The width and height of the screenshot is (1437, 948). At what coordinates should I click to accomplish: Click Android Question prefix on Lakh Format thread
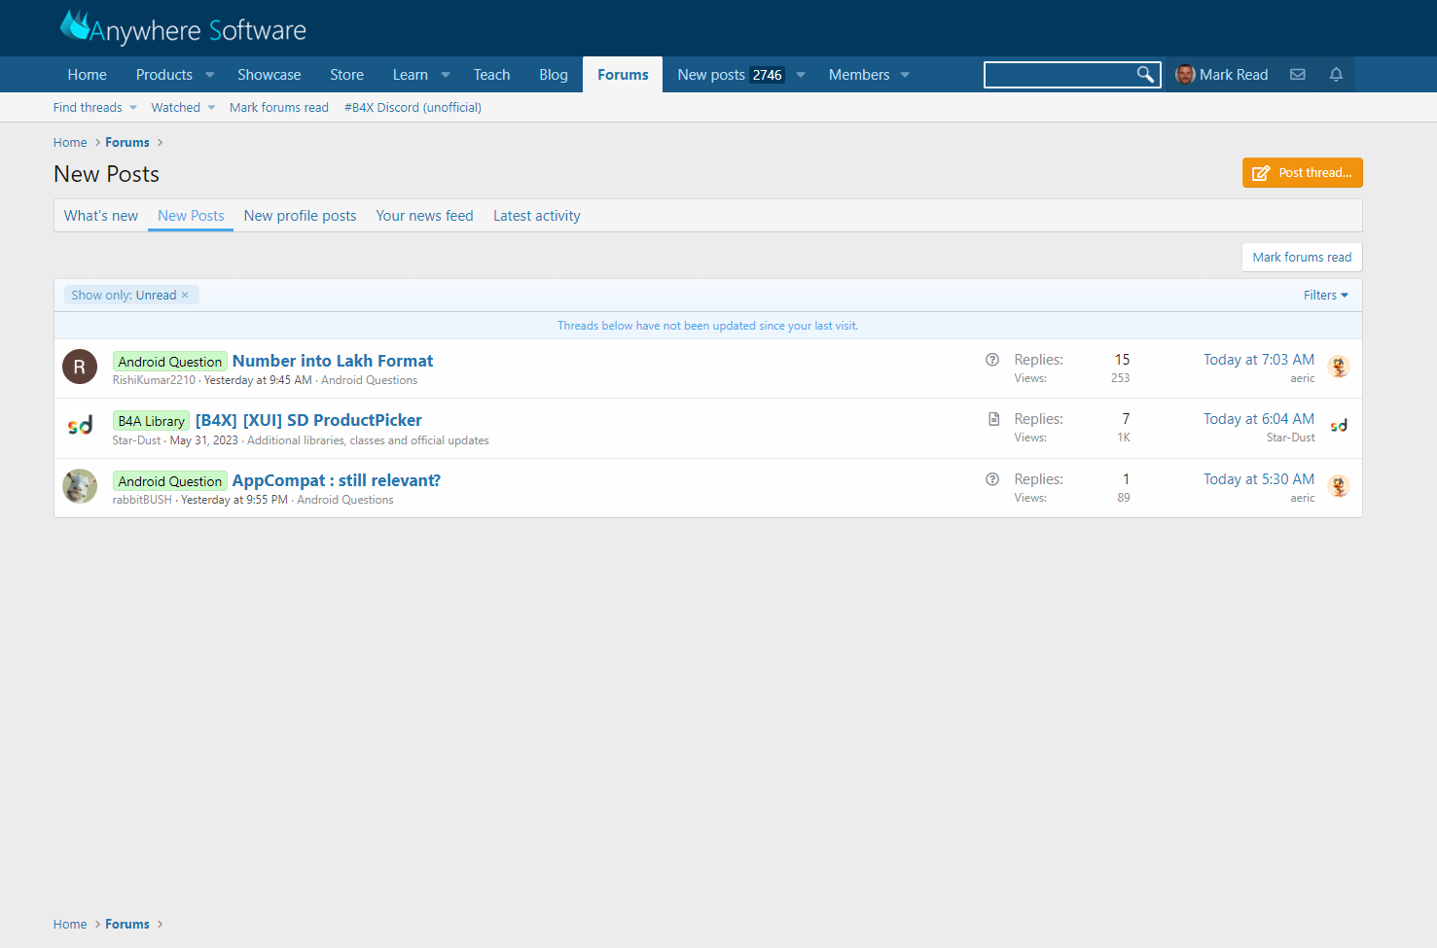(170, 362)
